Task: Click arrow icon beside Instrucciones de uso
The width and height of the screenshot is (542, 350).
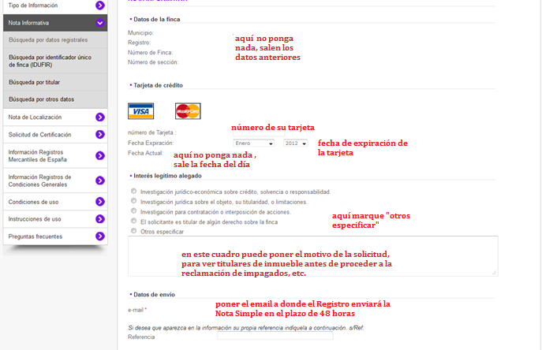Action: [100, 219]
